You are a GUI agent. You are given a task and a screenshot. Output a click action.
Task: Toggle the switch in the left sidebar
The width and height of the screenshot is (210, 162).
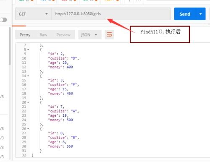[3, 20]
